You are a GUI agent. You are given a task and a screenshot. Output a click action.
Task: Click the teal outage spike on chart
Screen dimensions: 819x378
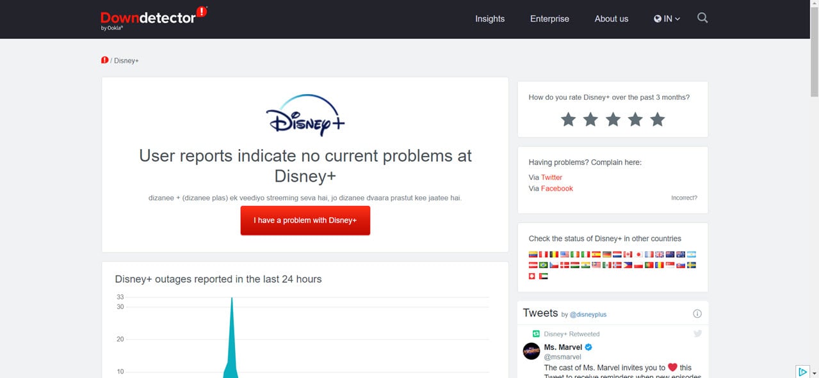(232, 339)
